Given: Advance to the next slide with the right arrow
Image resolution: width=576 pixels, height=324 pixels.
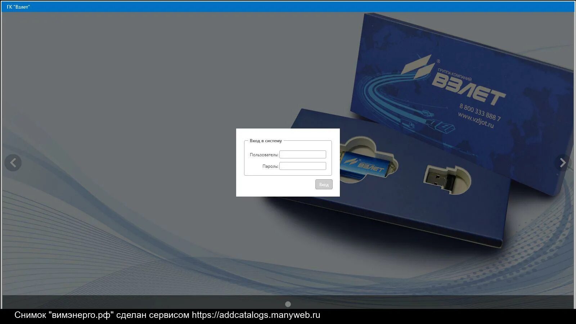Looking at the screenshot, I should [x=563, y=163].
